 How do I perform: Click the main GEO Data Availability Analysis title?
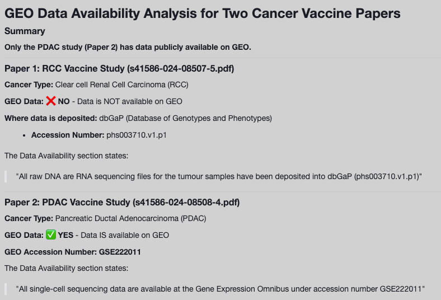tap(203, 13)
